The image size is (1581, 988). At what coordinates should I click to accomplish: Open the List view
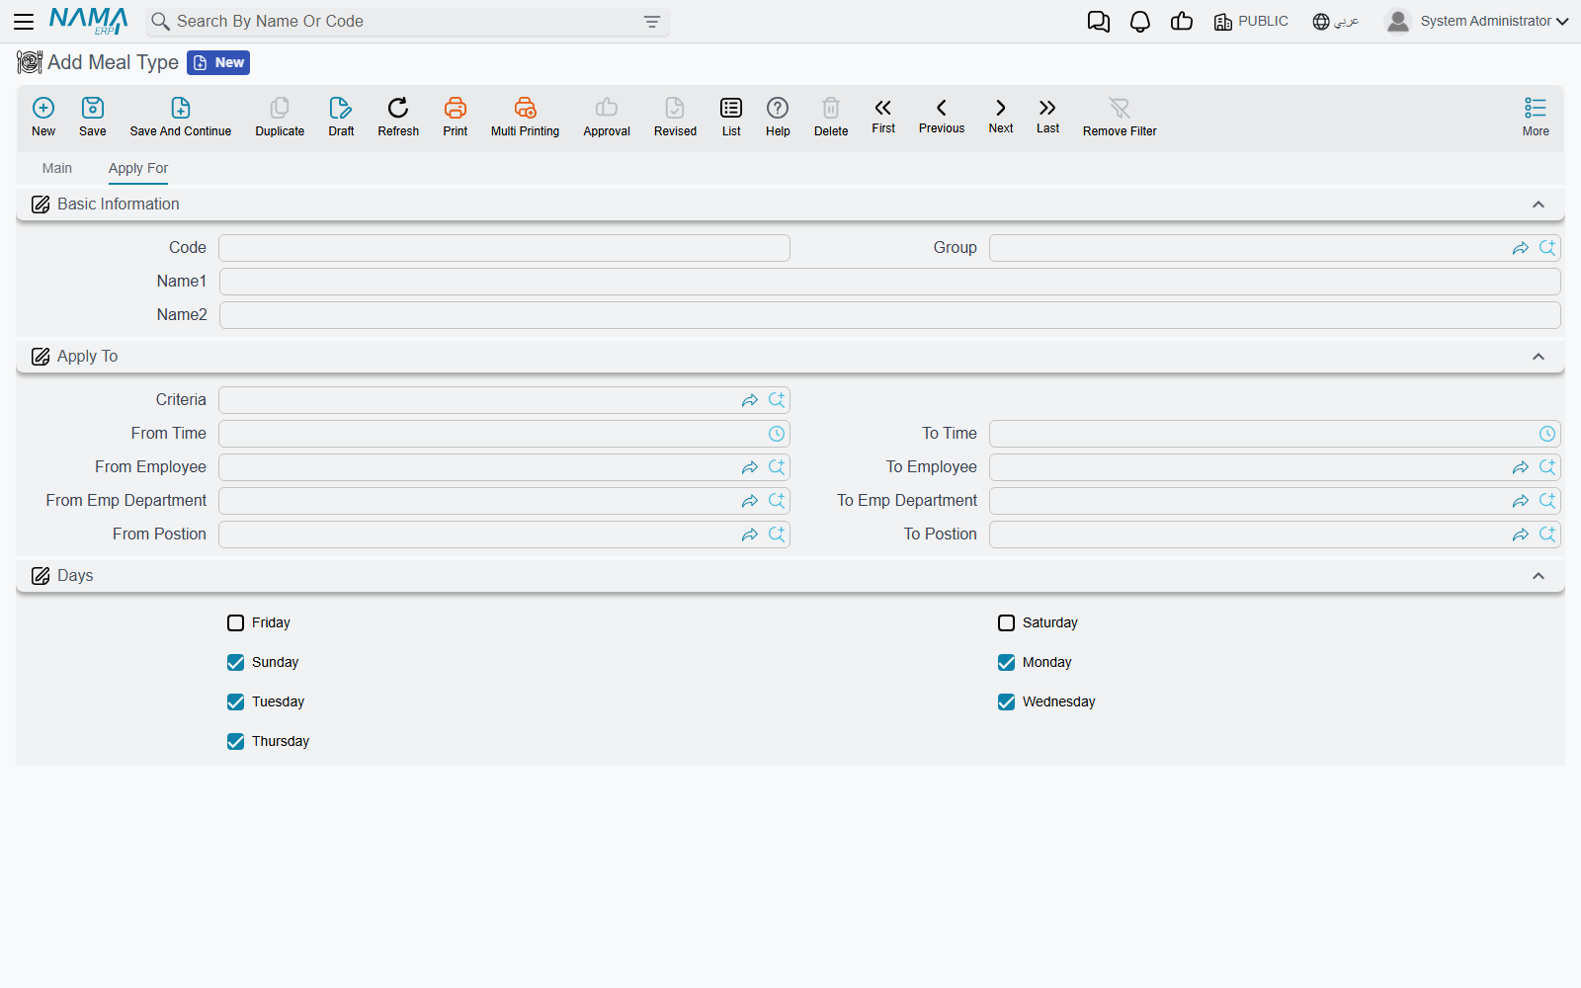click(x=731, y=117)
